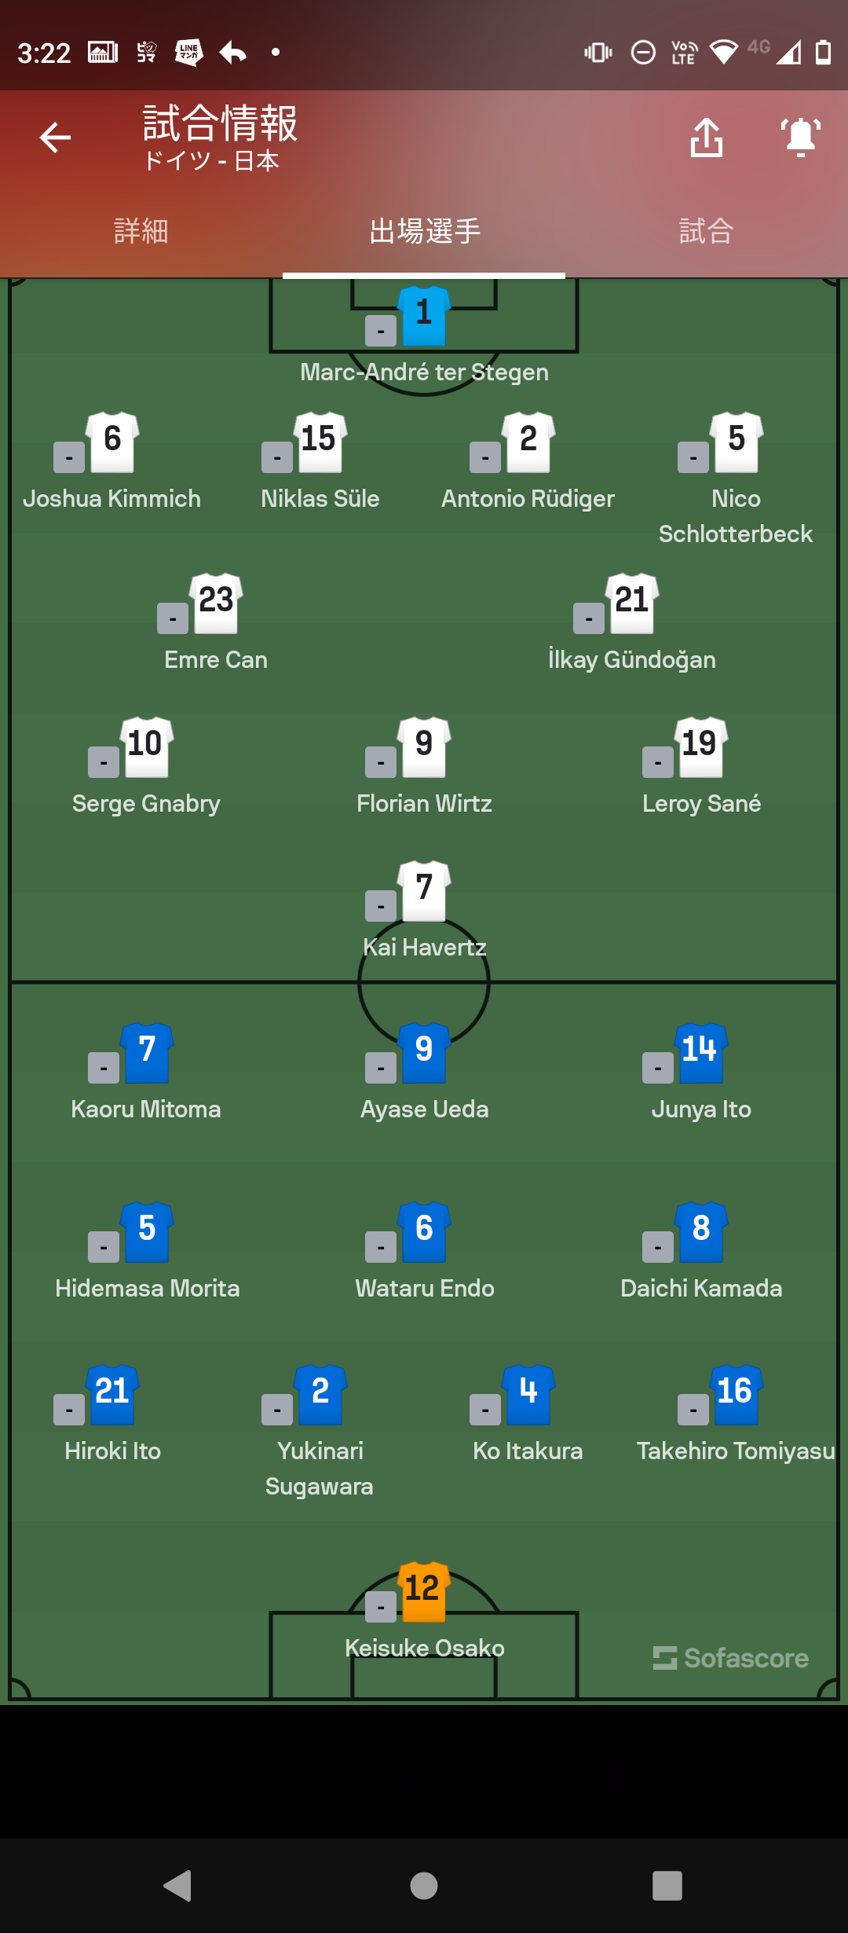Toggle the match notification bell

point(800,138)
